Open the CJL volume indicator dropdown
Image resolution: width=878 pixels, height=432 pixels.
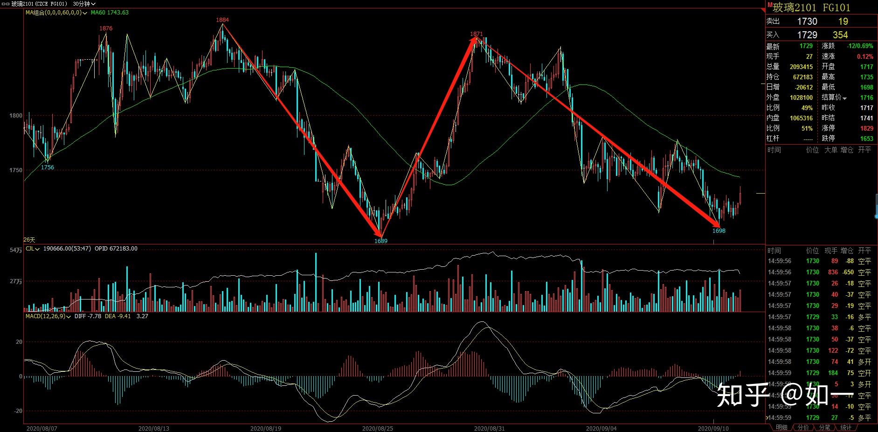tap(37, 249)
